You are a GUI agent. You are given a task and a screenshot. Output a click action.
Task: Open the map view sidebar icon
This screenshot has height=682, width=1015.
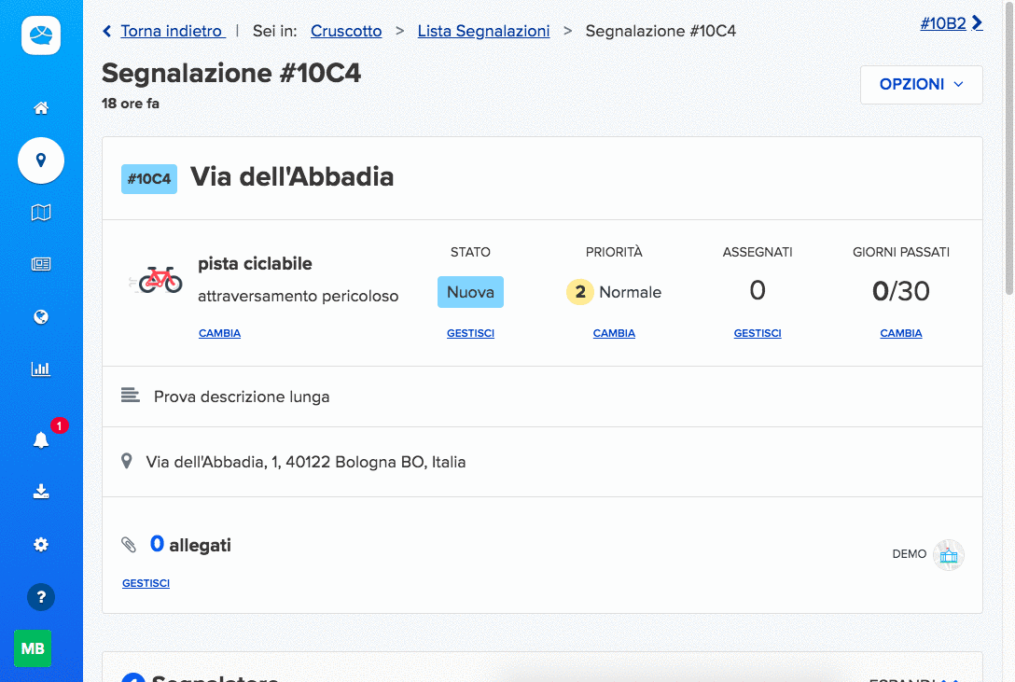[41, 213]
